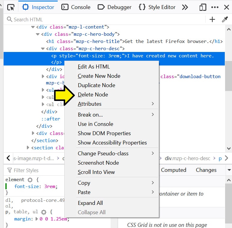Screen dimensions: 232x228
Task: Switch to the Console tab
Action: [x=76, y=7]
